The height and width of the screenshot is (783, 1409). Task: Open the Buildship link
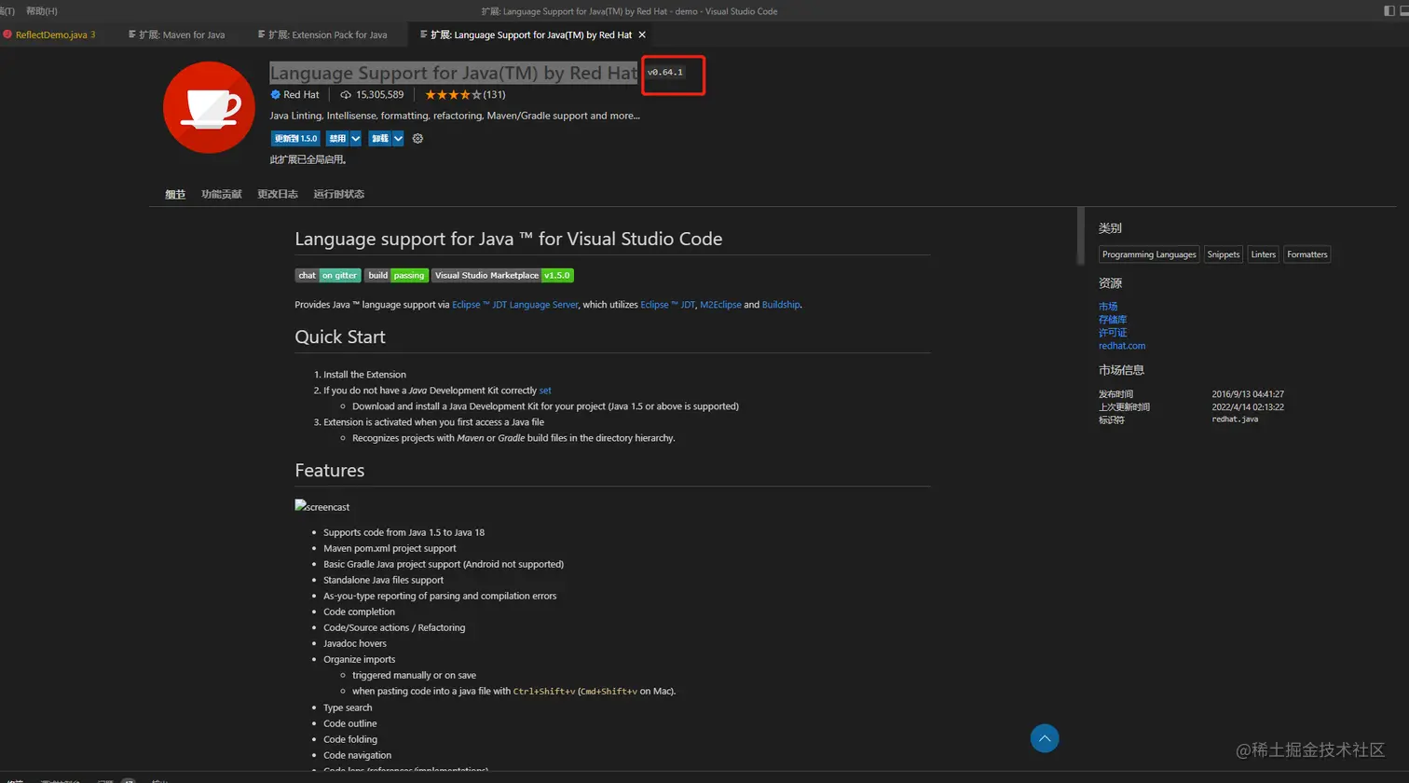click(781, 305)
